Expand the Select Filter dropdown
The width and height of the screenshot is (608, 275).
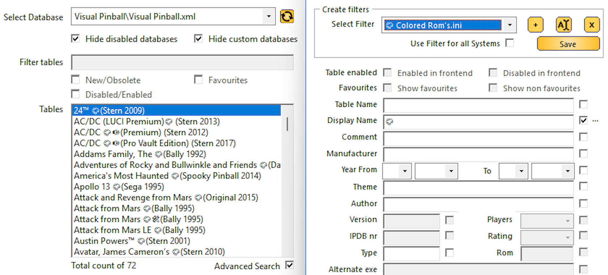(x=510, y=25)
